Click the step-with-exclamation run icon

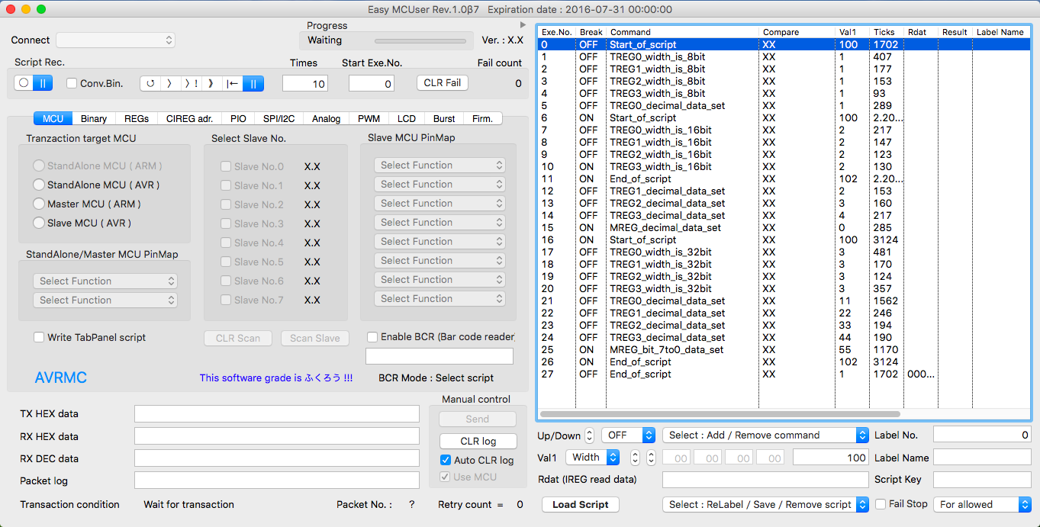click(x=191, y=83)
